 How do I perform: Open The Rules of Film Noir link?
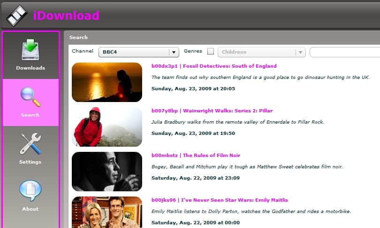tap(196, 156)
